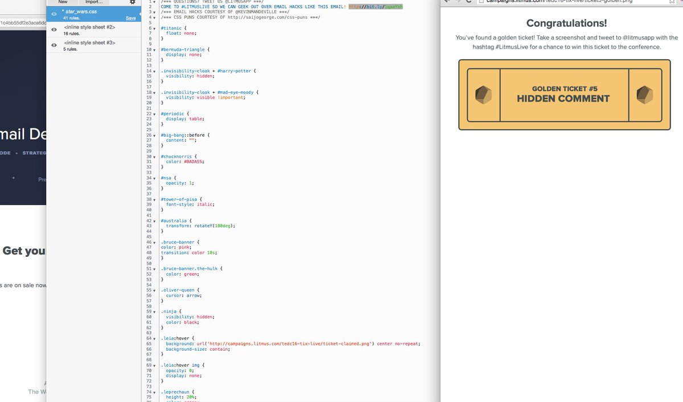The width and height of the screenshot is (683, 402).
Task: Click 'visible !important' value
Action: (x=221, y=97)
